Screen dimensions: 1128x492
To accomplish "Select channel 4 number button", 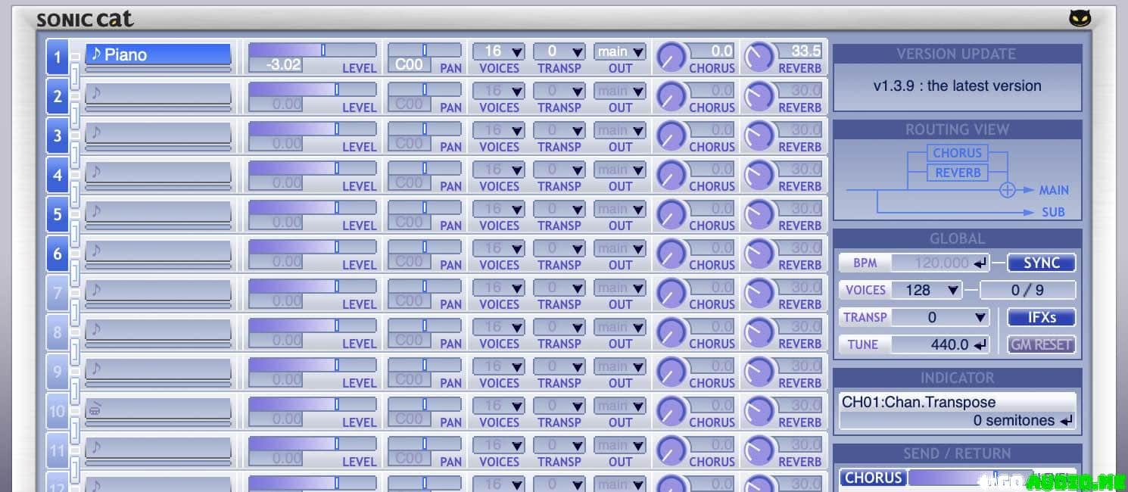I will [x=57, y=176].
